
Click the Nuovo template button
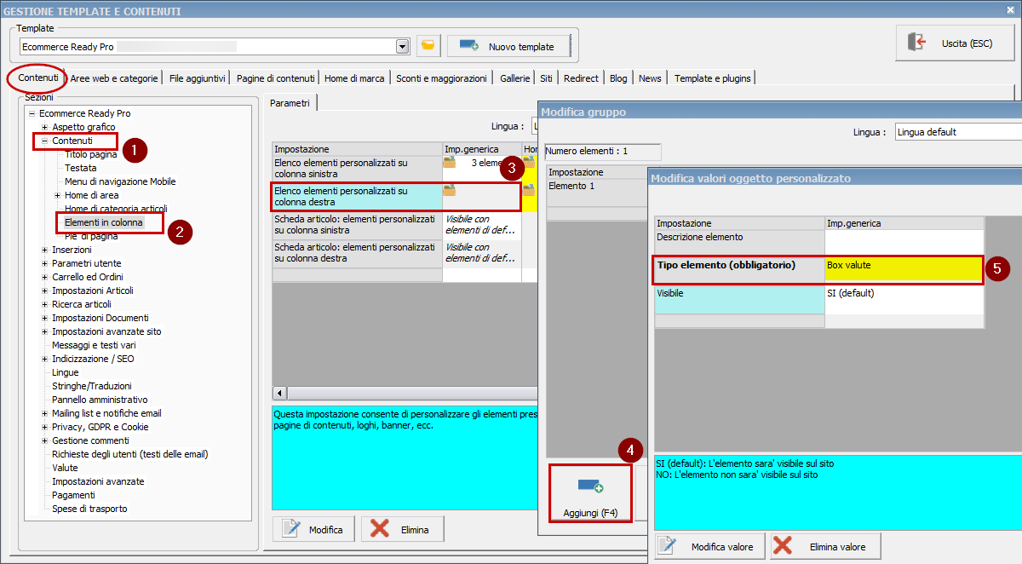pos(508,46)
